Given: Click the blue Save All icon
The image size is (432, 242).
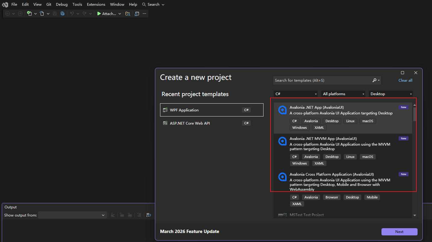Looking at the screenshot, I should pos(62,14).
